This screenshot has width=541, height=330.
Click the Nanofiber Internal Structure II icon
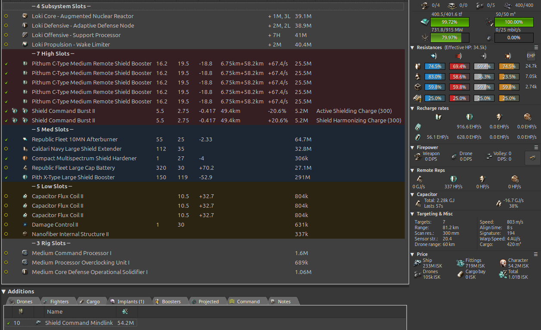[x=25, y=234]
